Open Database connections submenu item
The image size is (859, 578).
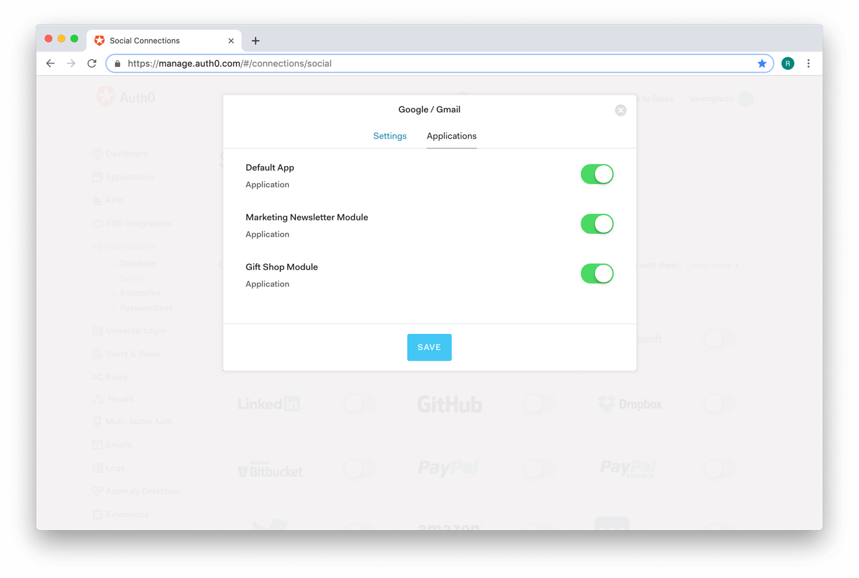[138, 264]
